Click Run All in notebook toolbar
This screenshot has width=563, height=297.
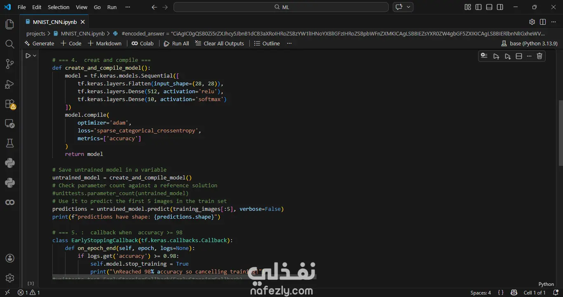click(x=176, y=43)
